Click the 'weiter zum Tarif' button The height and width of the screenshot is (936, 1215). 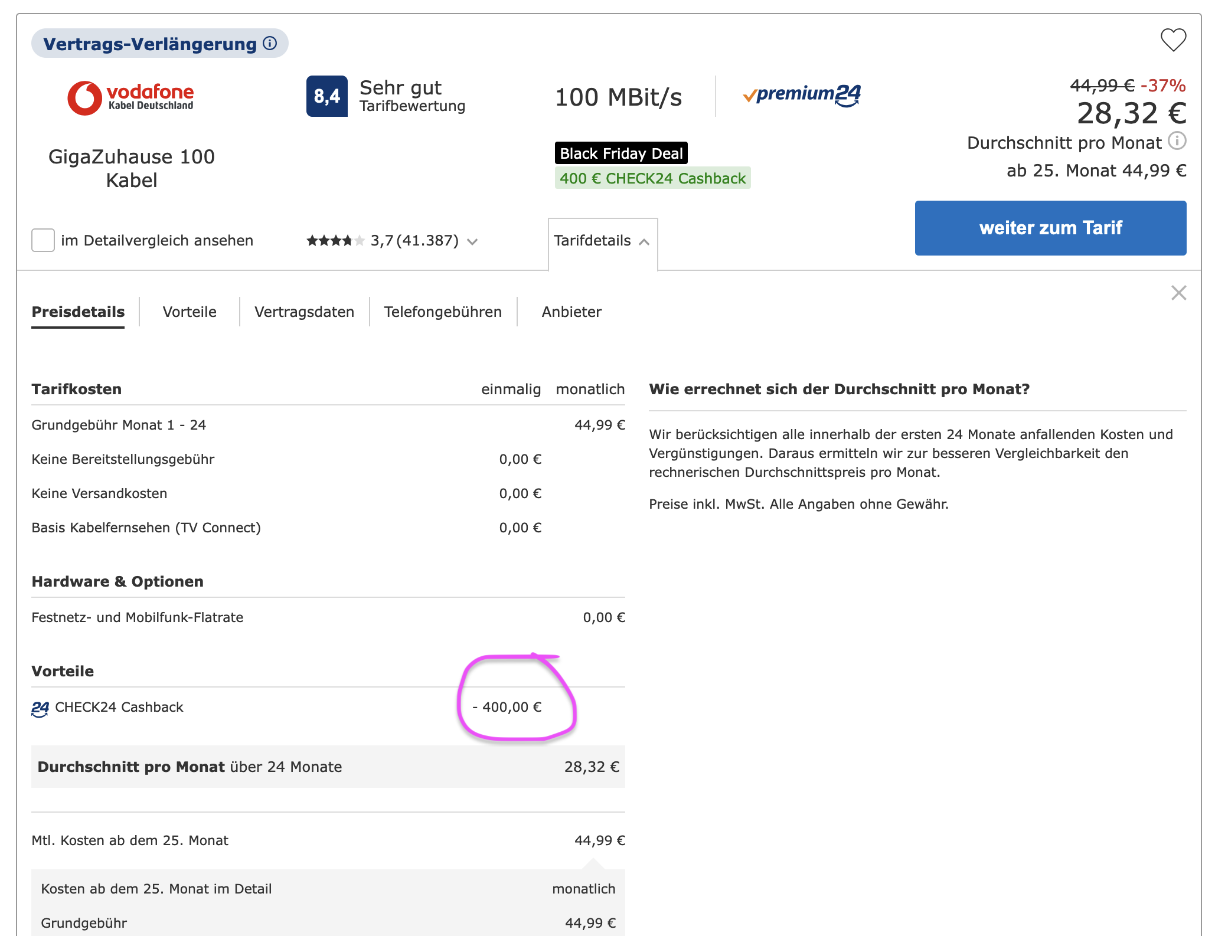1050,228
